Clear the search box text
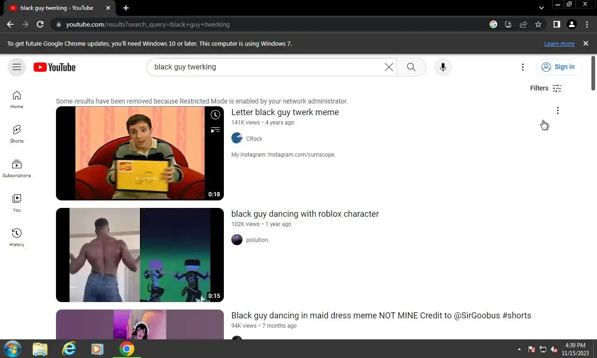The width and height of the screenshot is (597, 358). click(389, 67)
